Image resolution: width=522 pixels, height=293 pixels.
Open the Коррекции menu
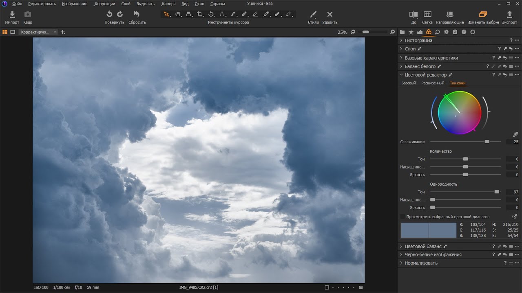click(104, 4)
